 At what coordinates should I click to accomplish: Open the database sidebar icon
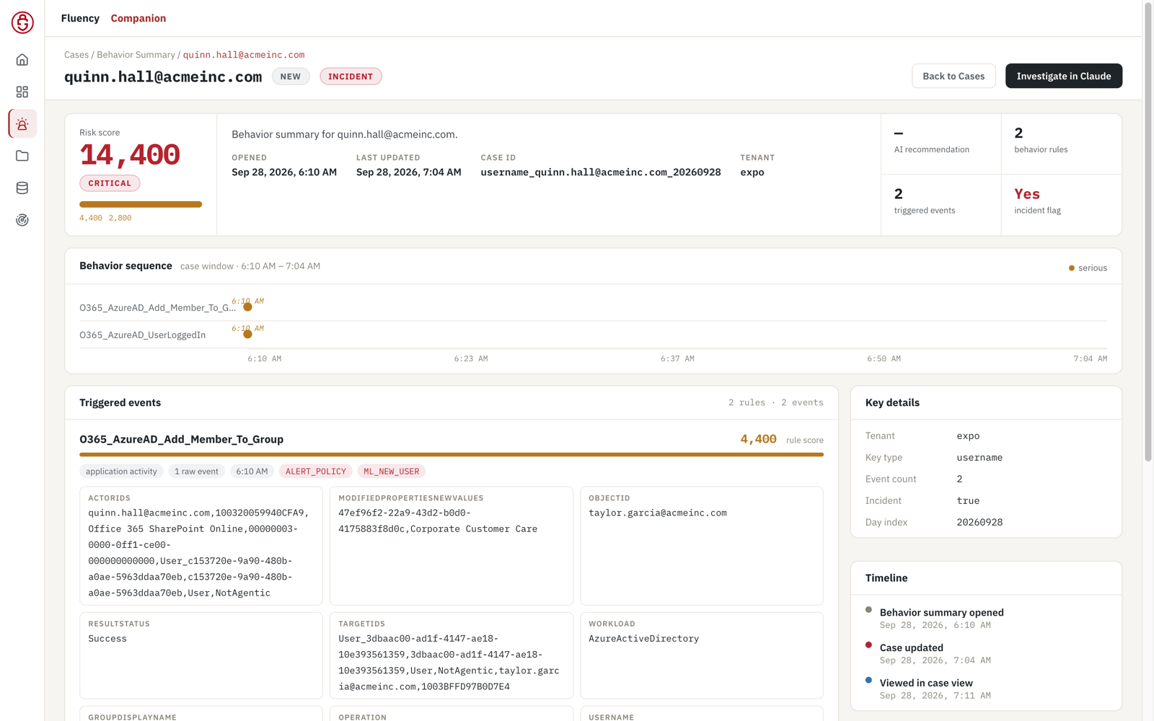point(22,188)
